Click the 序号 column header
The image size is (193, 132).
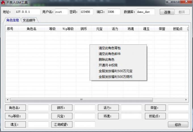click(x=12, y=29)
